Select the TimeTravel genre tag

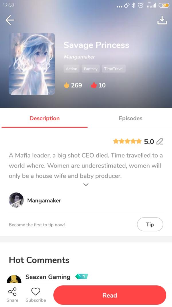[x=114, y=69]
